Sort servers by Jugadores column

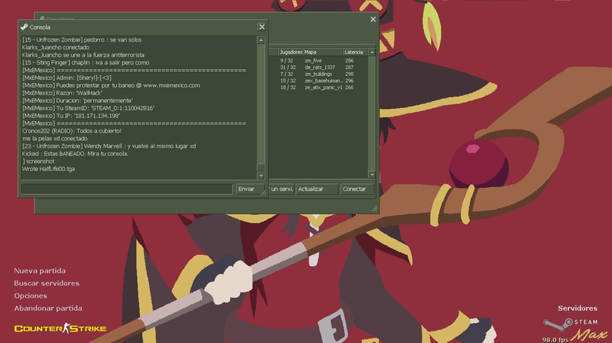(x=290, y=52)
